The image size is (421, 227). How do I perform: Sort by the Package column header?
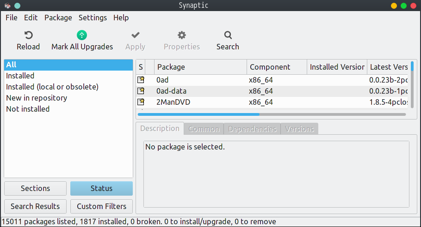[x=200, y=67]
